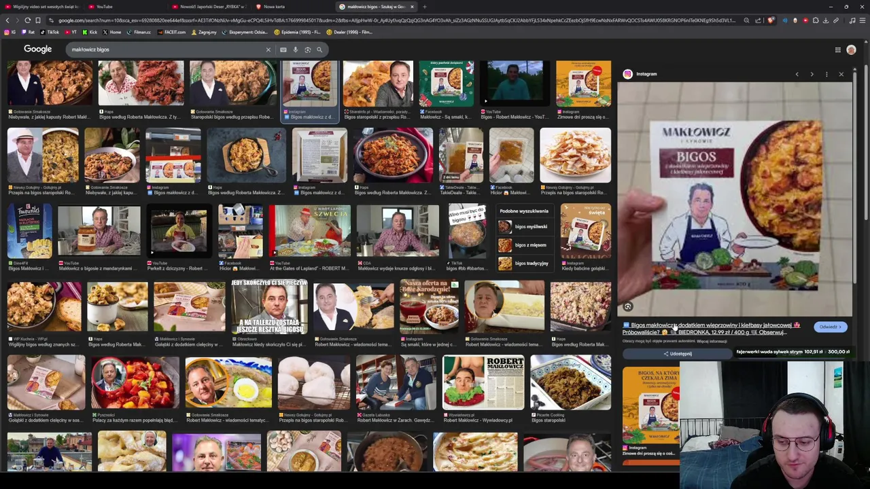
Task: Switch to the 'Wigilijny video set' tab
Action: point(42,7)
